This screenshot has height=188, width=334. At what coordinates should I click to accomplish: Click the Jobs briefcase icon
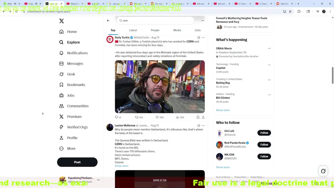click(61, 95)
